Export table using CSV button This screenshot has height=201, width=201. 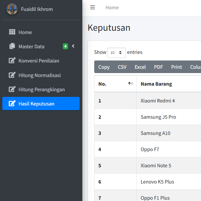pos(122,67)
